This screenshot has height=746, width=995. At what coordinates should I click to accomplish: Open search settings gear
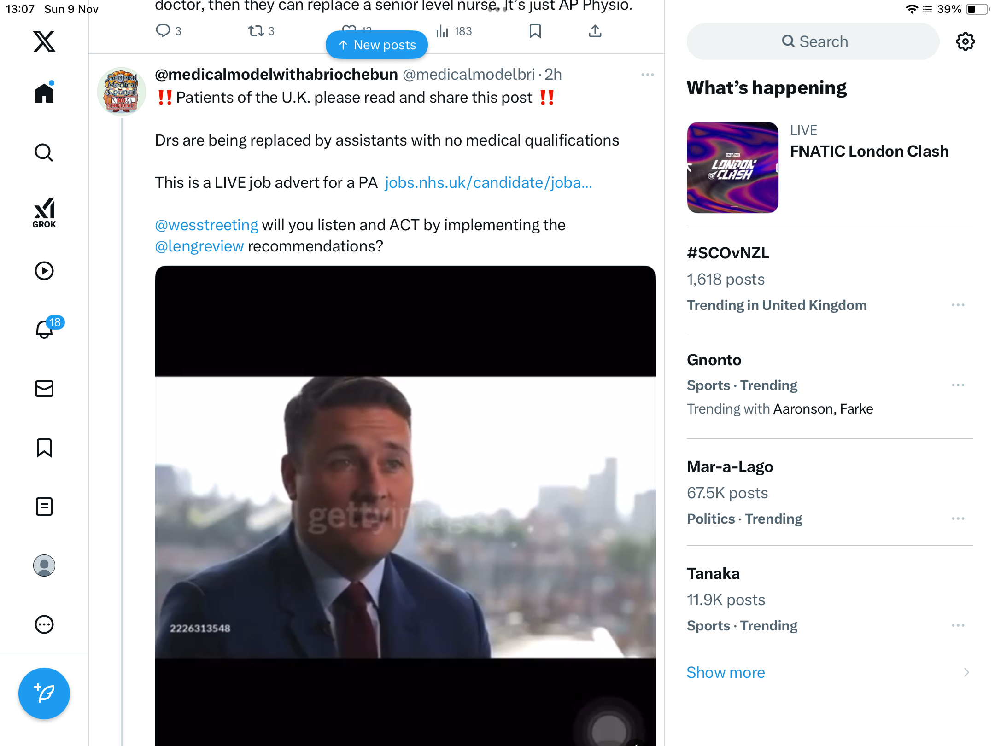pos(965,41)
